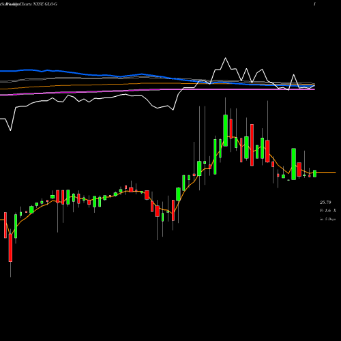This screenshot has height=341, width=341.
Task: Select the lowest long red candle at far left
Action: point(10,248)
